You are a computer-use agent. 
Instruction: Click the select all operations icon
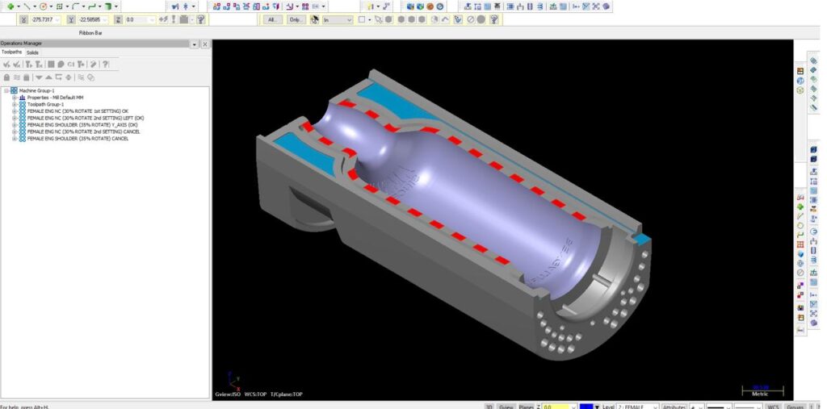[x=6, y=64]
